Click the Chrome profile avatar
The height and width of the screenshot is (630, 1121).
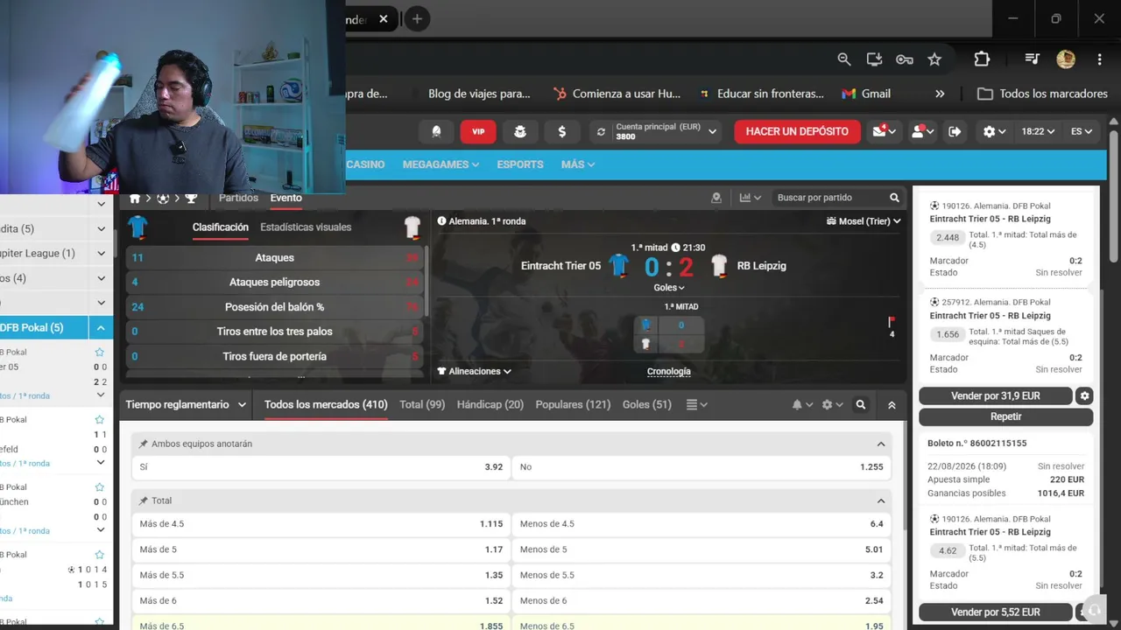coord(1066,59)
